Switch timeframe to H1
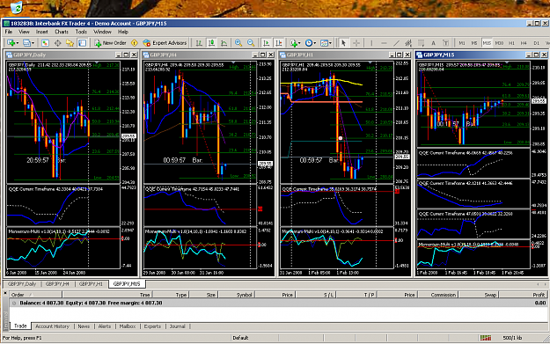Image resolution: width=550 pixels, height=344 pixels. click(x=511, y=43)
